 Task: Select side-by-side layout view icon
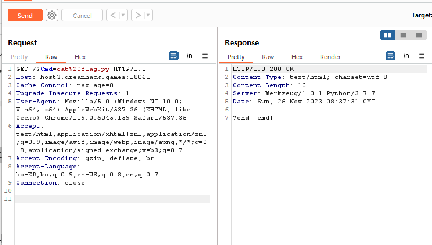click(x=388, y=35)
